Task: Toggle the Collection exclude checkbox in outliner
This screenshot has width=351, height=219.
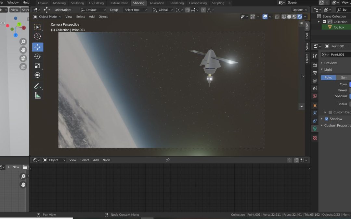Action: click(x=324, y=22)
